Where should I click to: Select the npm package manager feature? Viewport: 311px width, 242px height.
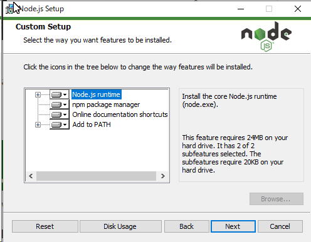pos(106,104)
